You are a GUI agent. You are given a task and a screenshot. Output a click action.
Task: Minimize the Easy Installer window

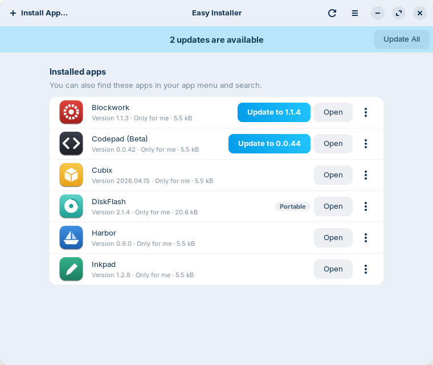[x=378, y=13]
